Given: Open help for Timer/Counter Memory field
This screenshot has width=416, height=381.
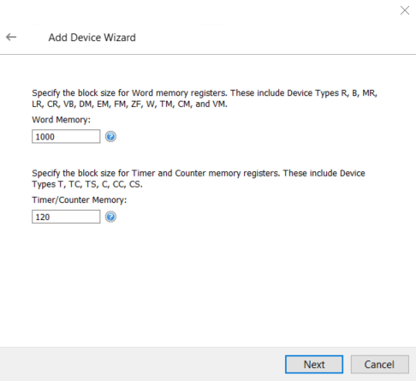Looking at the screenshot, I should [x=110, y=217].
